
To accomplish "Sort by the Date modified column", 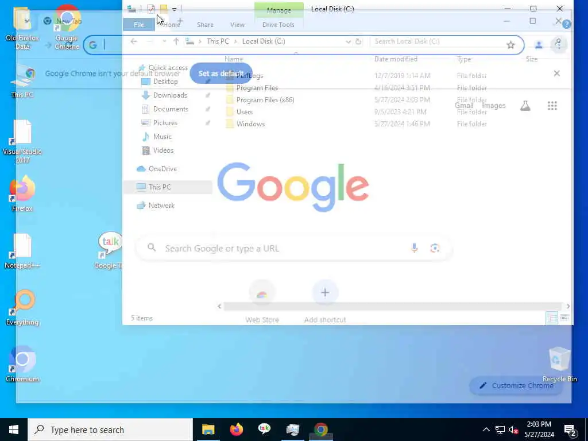I will pos(396,59).
